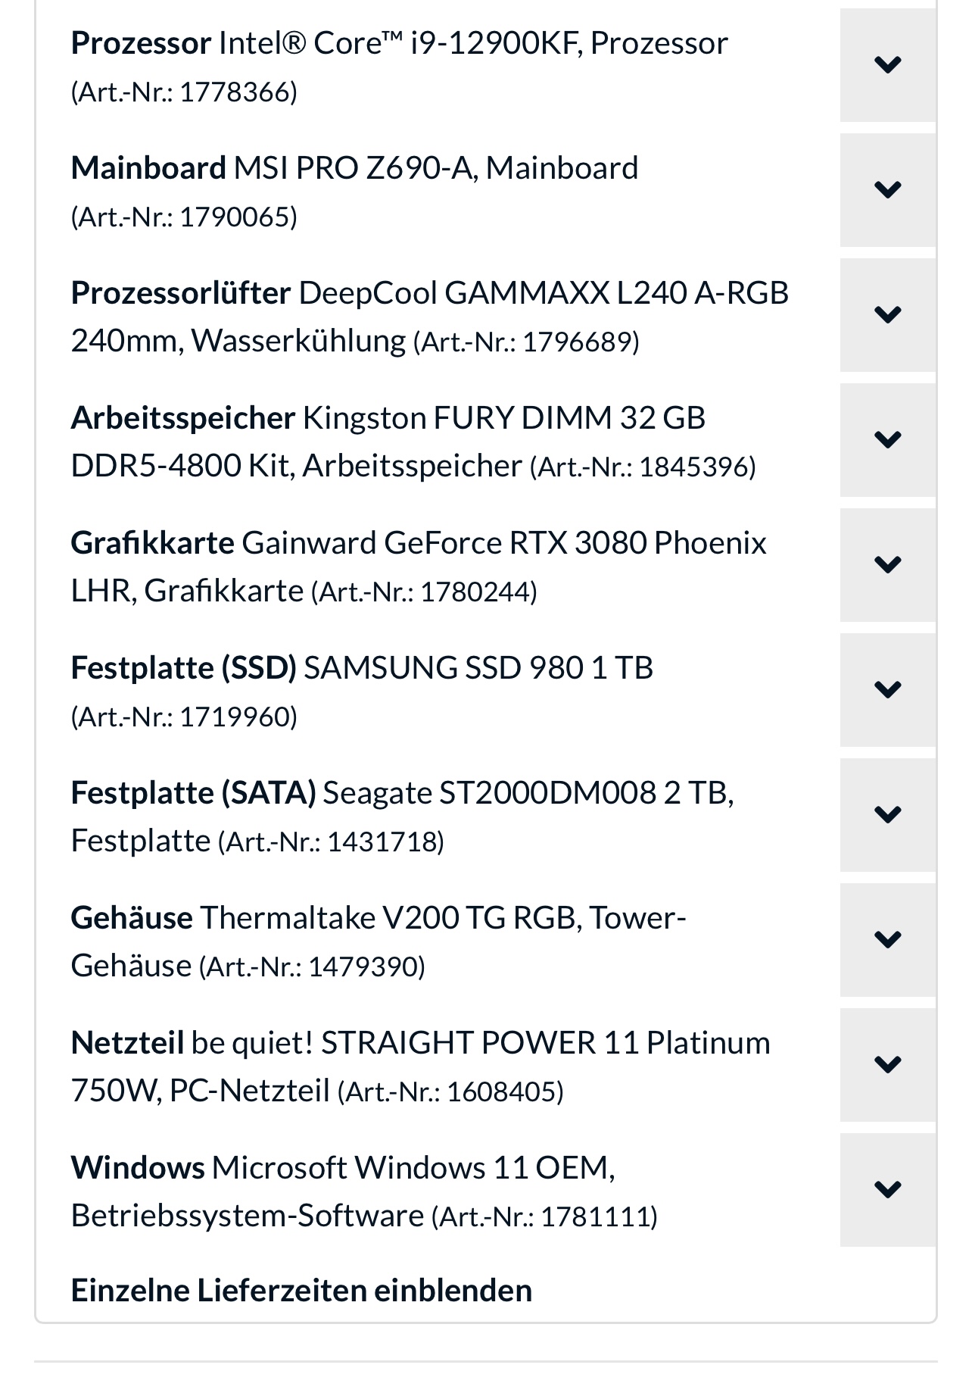972x1396 pixels.
Task: Expand the Mainboard MSI PRO Z690-A row
Action: pyautogui.click(x=887, y=190)
